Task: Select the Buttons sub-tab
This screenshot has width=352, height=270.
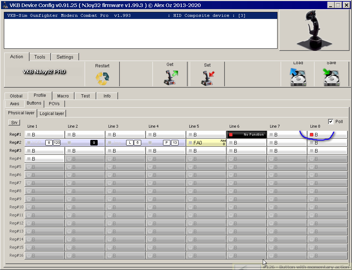Action: (34, 103)
